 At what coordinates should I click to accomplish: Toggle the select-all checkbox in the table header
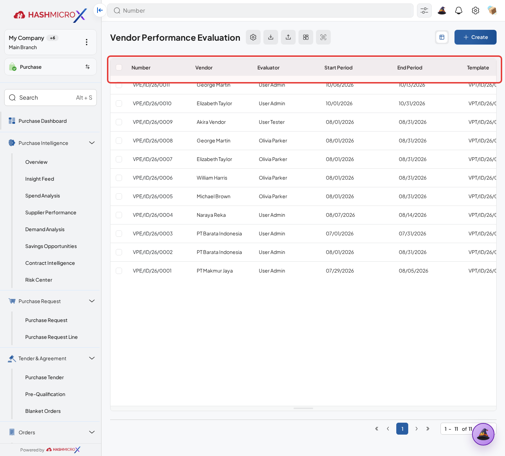coord(119,67)
